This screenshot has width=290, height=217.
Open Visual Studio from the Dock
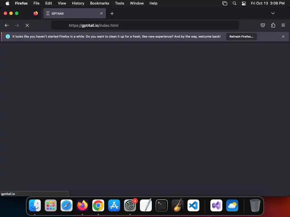216,205
